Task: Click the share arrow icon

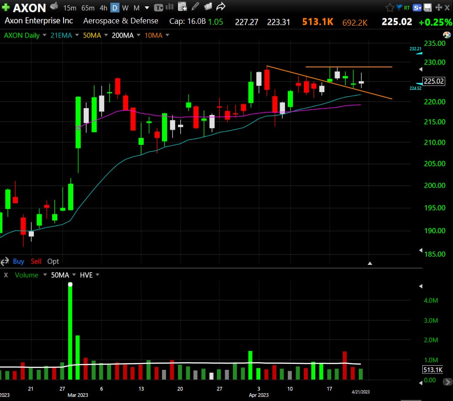Action: point(221,6)
